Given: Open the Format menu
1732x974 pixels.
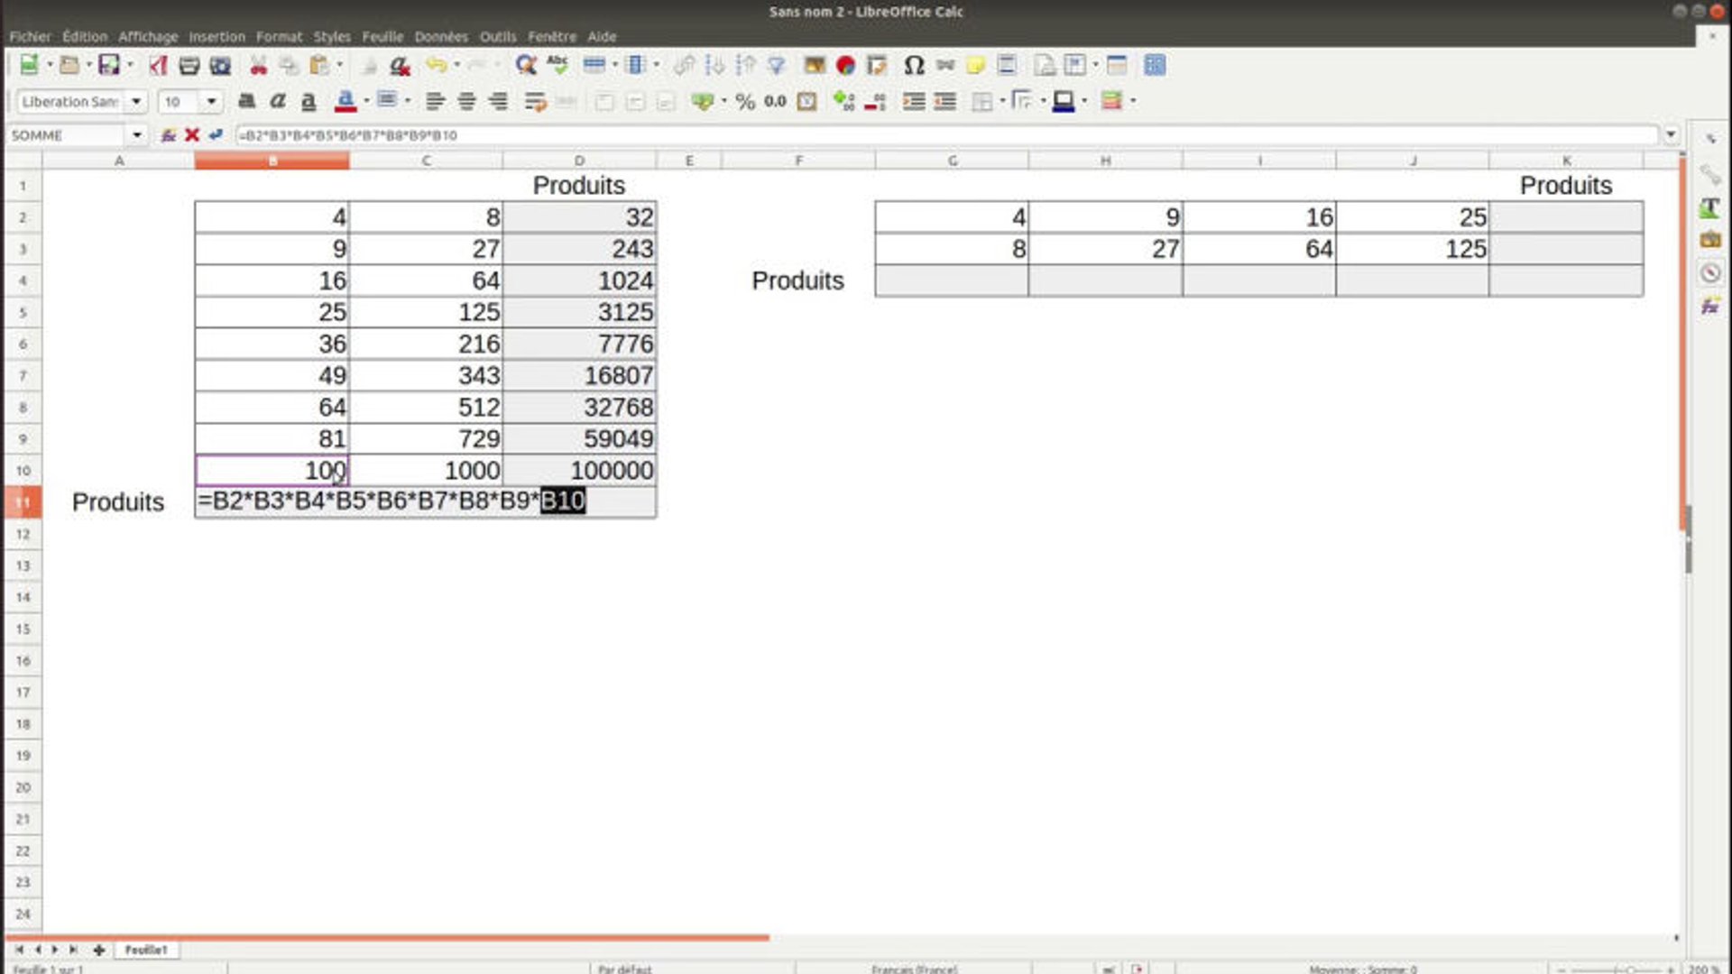Looking at the screenshot, I should click(x=279, y=37).
